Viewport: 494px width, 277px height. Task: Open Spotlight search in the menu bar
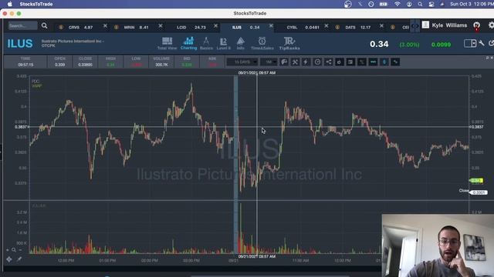tap(420, 4)
